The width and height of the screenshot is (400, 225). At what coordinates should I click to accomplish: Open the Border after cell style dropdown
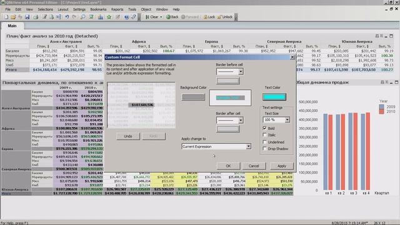pos(241,120)
